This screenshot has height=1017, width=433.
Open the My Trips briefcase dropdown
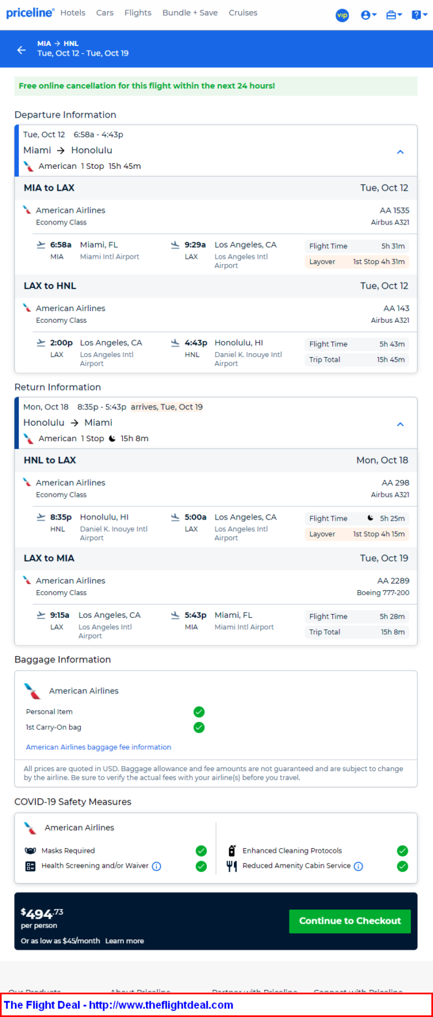394,15
